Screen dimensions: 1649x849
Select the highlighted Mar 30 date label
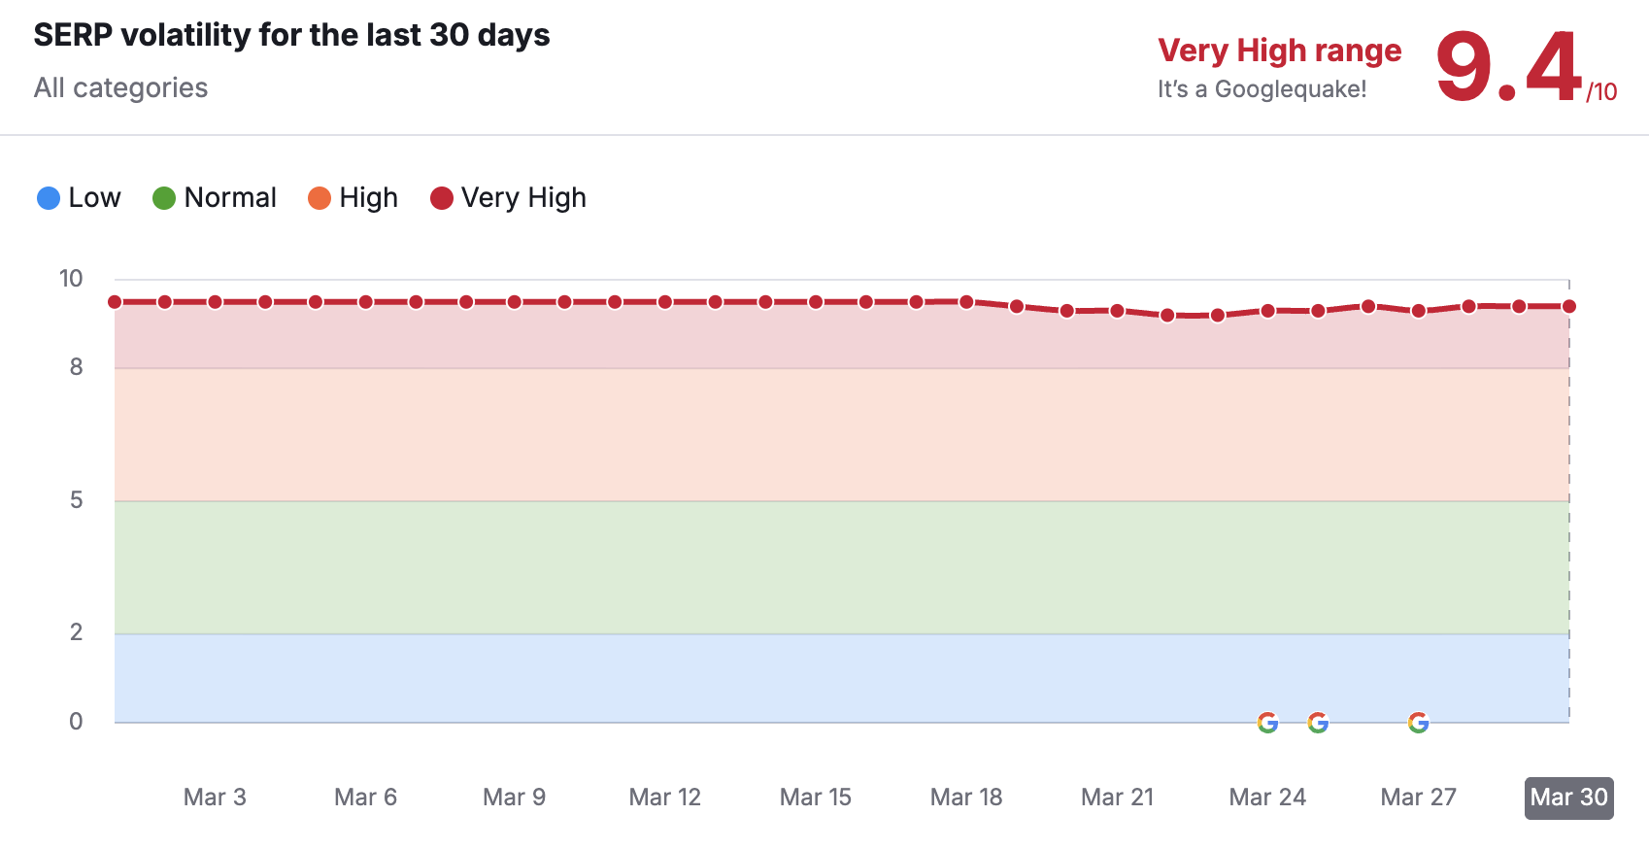(1568, 798)
